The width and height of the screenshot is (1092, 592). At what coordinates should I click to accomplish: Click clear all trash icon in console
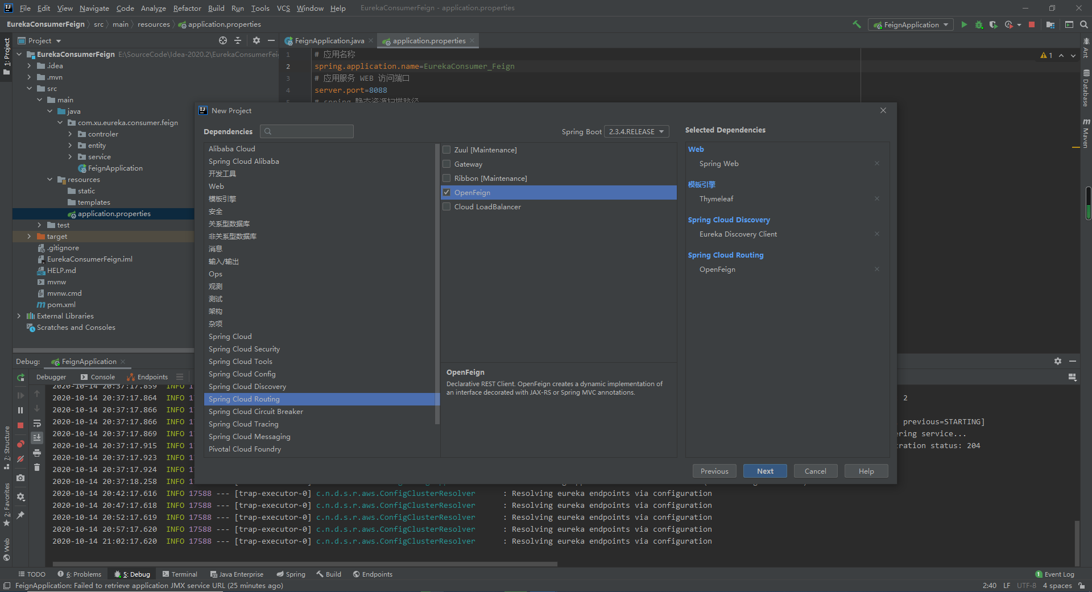point(37,467)
